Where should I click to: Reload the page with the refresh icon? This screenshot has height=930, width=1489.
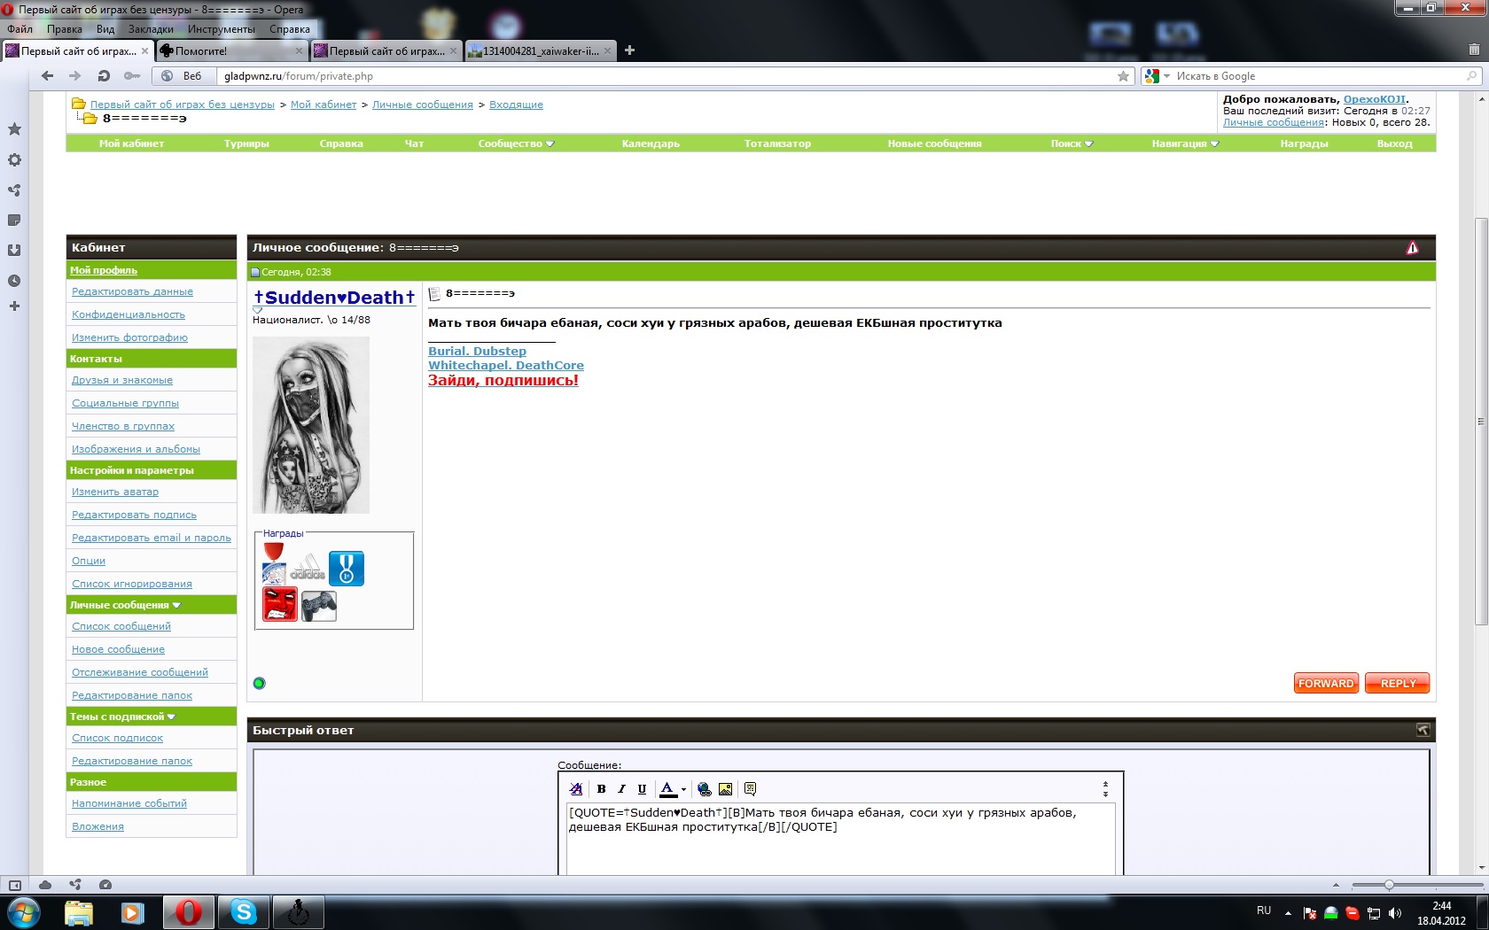click(104, 76)
